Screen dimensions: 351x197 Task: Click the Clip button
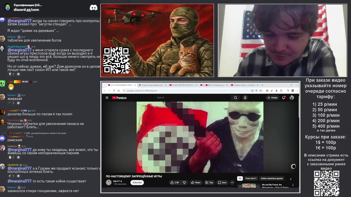(209, 182)
